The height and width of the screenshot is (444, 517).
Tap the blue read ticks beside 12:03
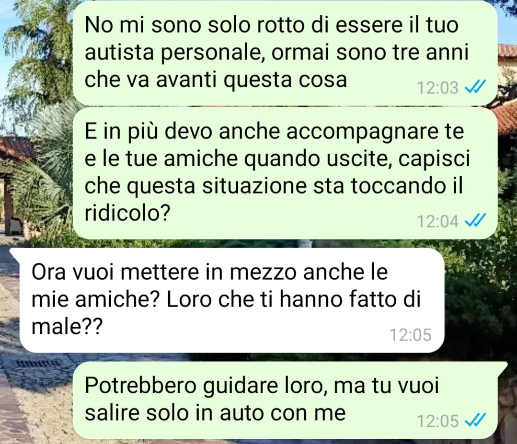click(x=475, y=88)
